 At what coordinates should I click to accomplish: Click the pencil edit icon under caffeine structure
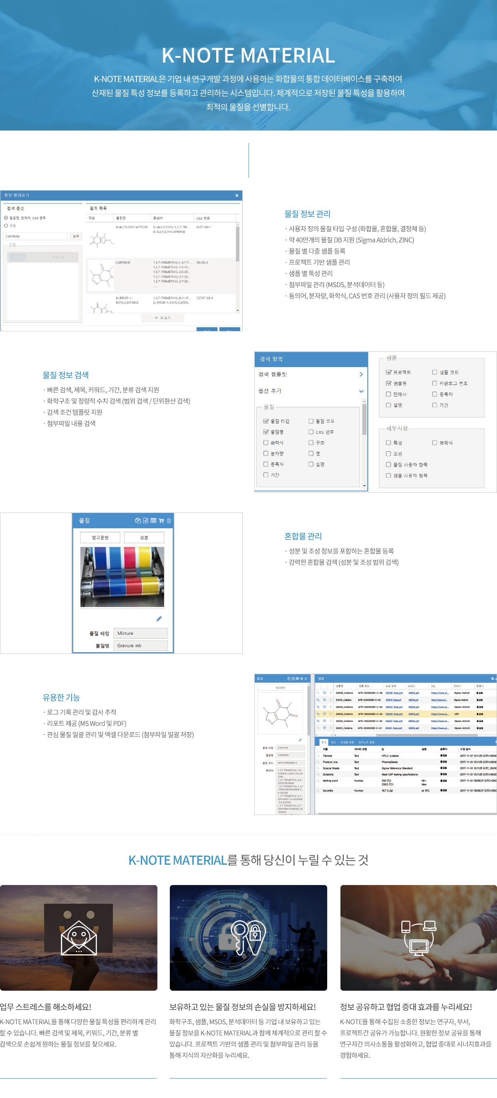click(300, 740)
